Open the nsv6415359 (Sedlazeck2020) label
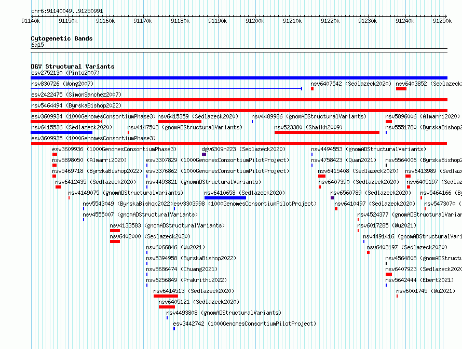Viewport: 462px width, 349px height. [x=198, y=116]
